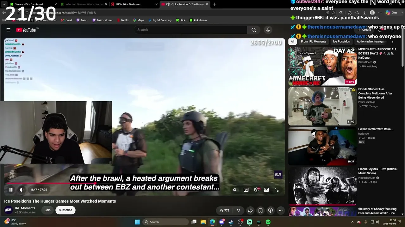Open a new browser tab

pyautogui.click(x=215, y=4)
